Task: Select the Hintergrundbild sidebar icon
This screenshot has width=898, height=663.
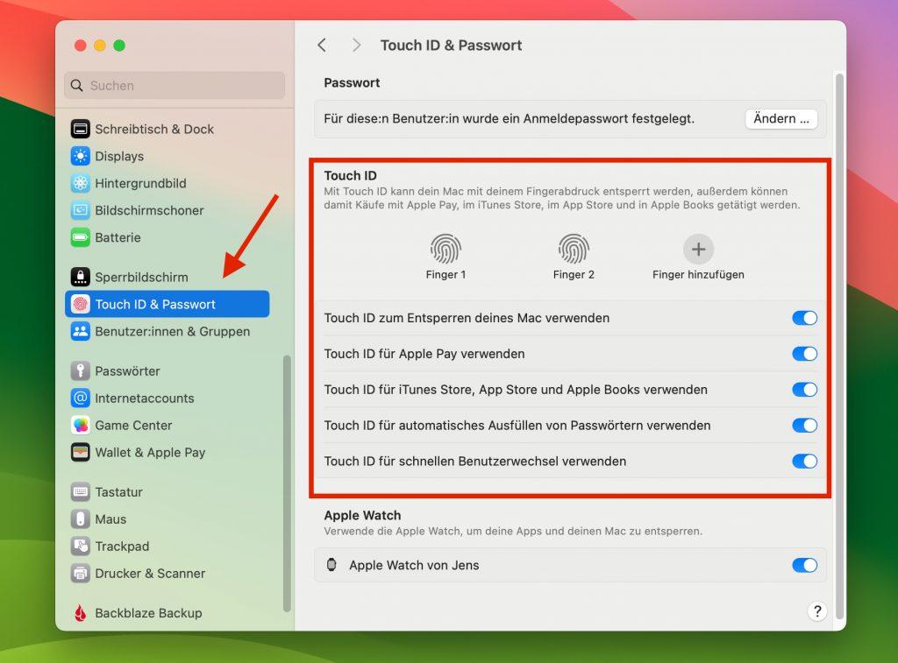Action: (x=80, y=183)
